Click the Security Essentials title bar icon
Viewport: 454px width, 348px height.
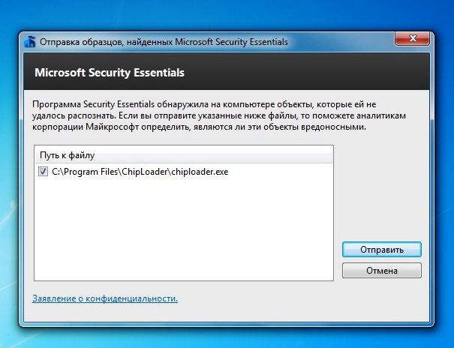(29, 42)
